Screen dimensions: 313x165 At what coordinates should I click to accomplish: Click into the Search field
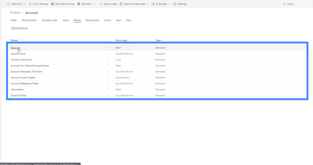coord(296,4)
